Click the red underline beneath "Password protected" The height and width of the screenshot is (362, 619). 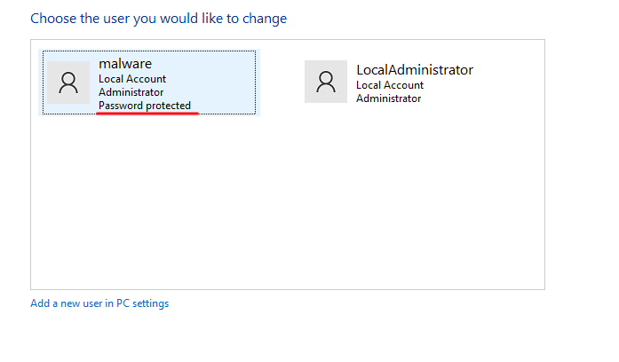[147, 114]
